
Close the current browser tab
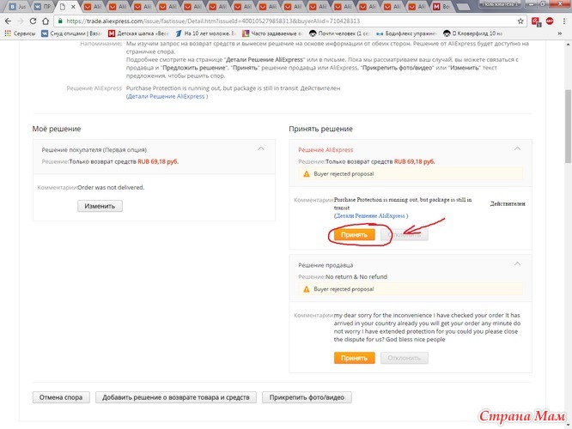pyautogui.click(x=73, y=7)
